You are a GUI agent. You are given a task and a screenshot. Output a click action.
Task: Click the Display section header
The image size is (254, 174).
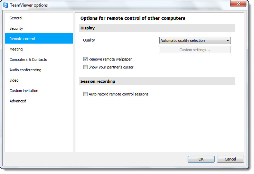click(157, 28)
